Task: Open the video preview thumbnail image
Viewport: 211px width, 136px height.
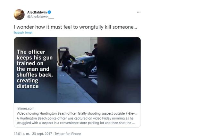Action: tap(77, 70)
